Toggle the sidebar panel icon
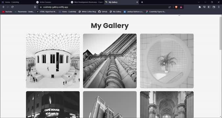 (209, 7)
